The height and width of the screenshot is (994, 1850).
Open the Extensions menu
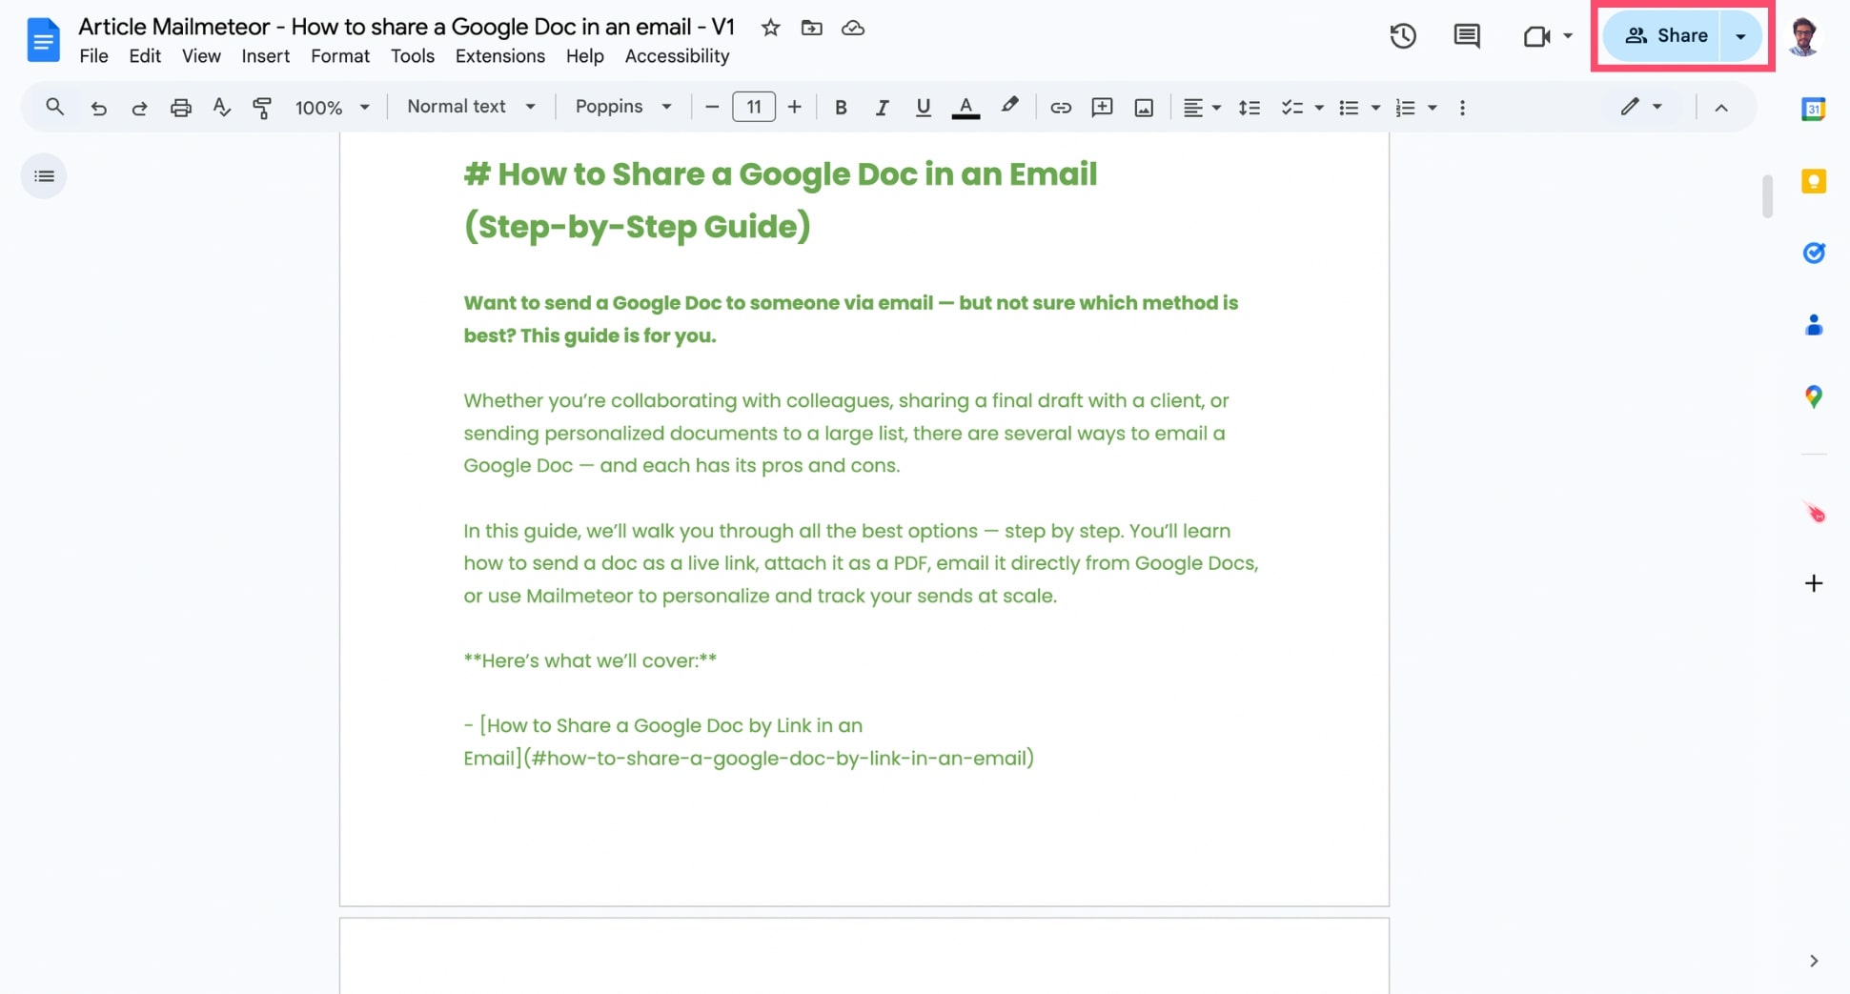tap(499, 56)
